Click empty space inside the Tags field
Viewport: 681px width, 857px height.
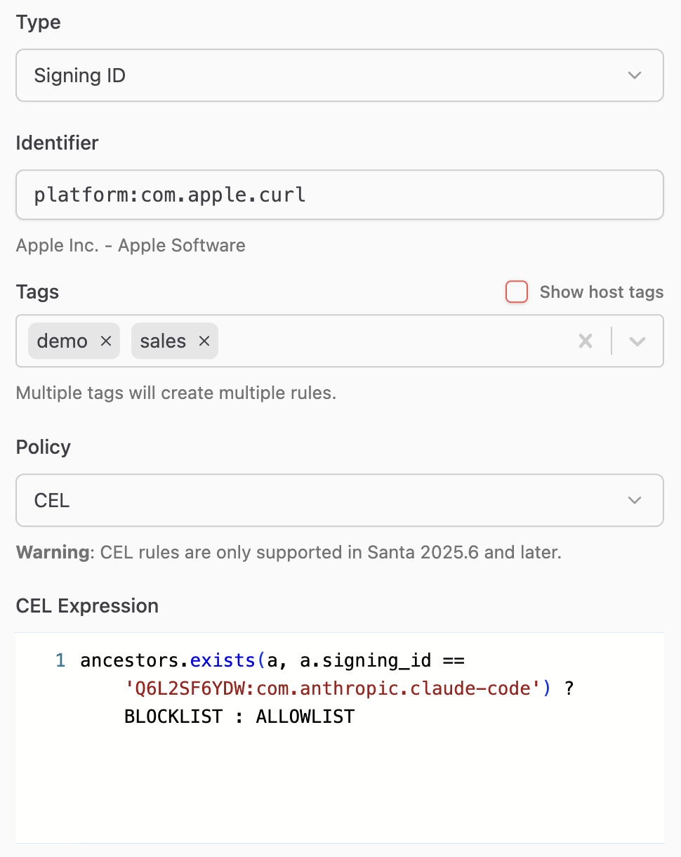point(393,341)
